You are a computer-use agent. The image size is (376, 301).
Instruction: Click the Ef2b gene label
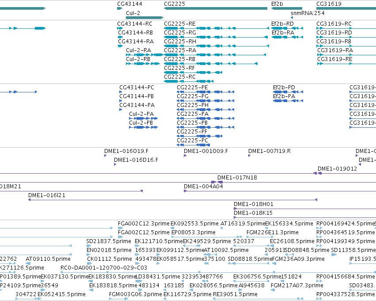click(x=277, y=4)
